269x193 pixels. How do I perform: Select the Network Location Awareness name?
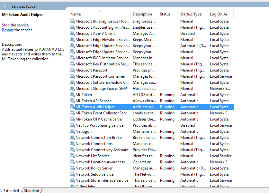[100, 162]
